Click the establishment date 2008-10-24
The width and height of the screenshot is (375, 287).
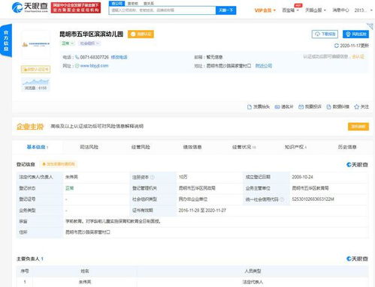coord(302,177)
